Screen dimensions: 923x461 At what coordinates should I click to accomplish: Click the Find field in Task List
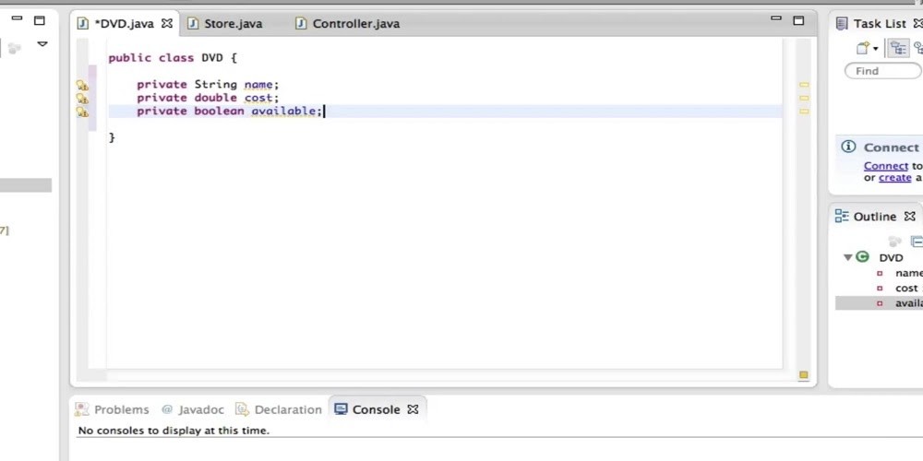[883, 71]
